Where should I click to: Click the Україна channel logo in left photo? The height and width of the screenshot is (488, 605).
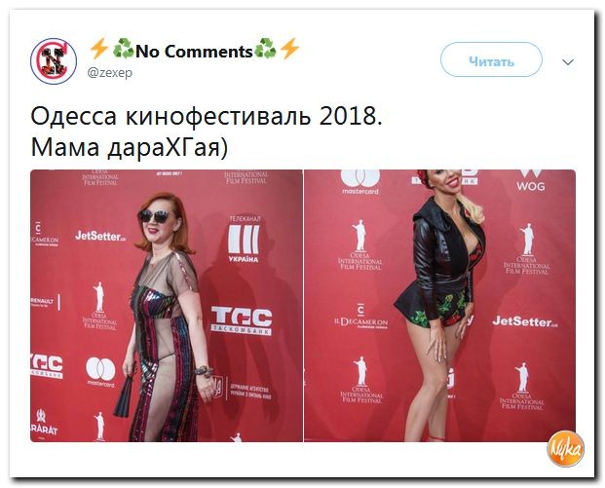(244, 241)
